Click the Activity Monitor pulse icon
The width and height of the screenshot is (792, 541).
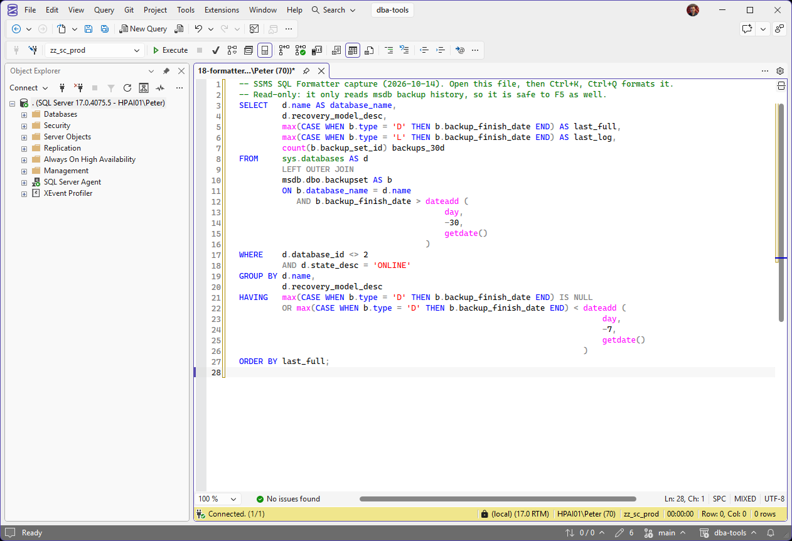coord(160,88)
